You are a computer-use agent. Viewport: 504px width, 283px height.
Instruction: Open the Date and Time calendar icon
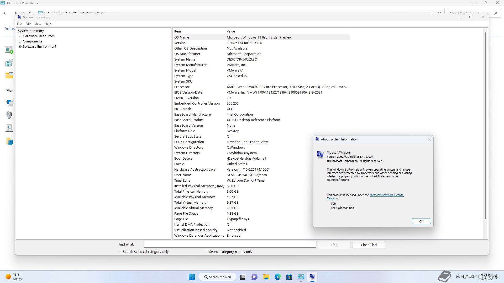click(x=9, y=63)
